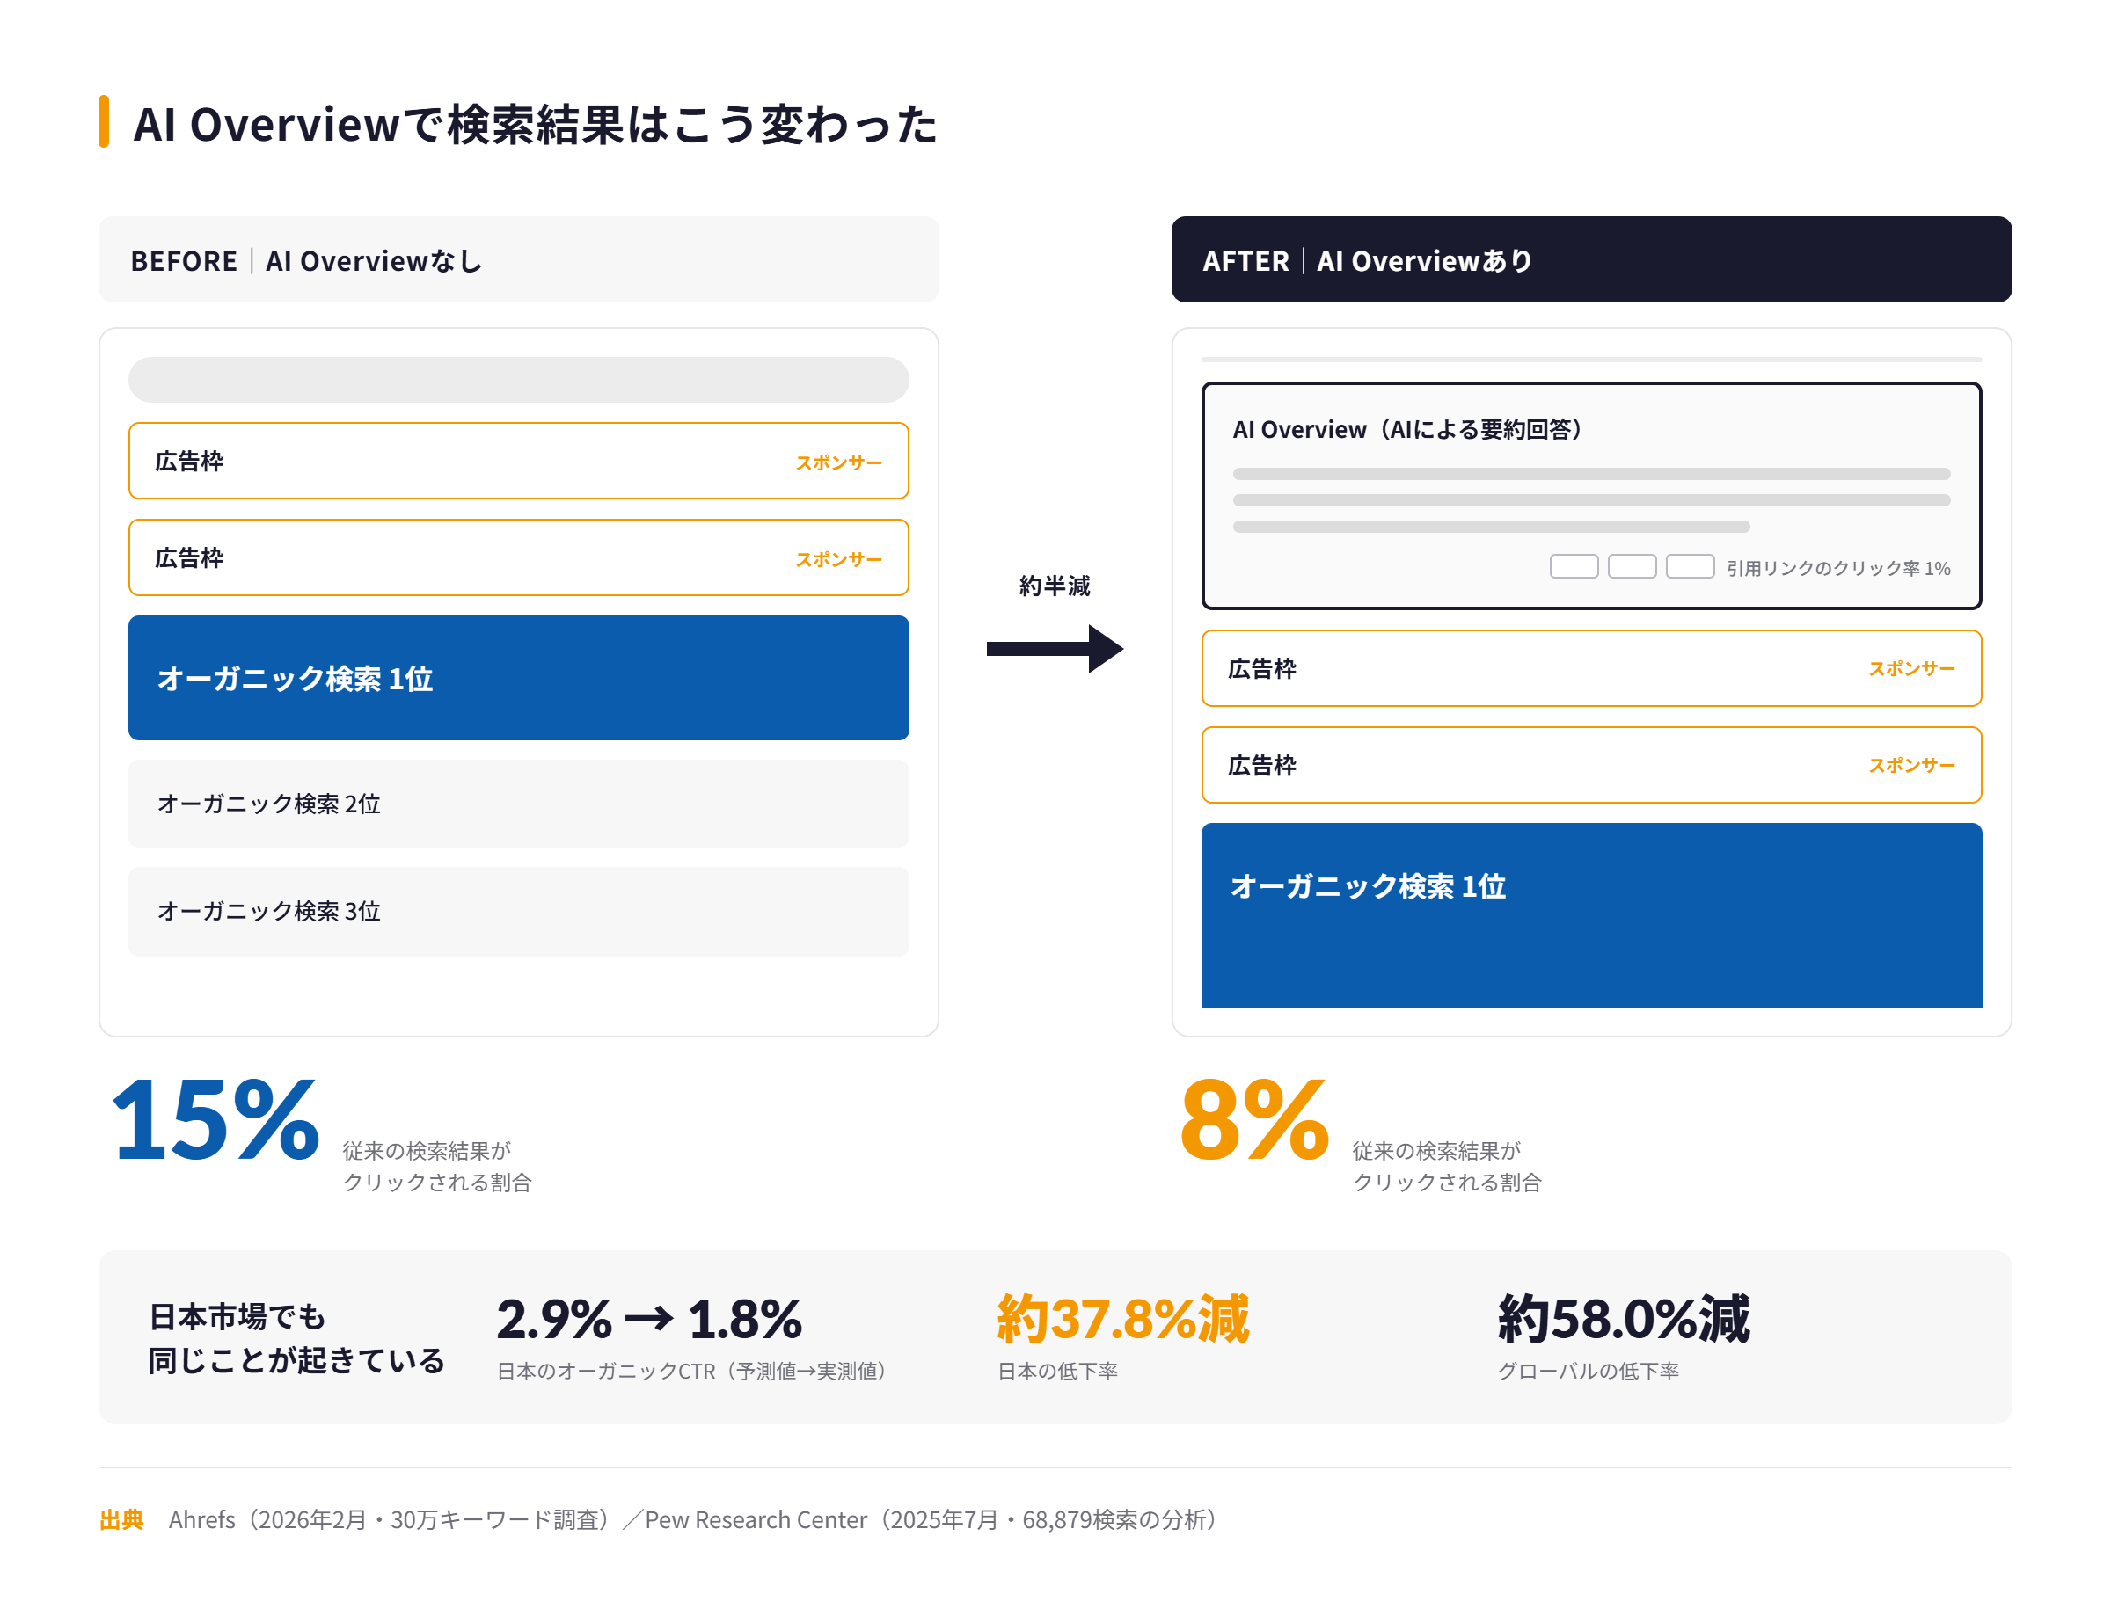
Task: Click the 'オーガニック検索 3位' row
Action: pyautogui.click(x=518, y=911)
